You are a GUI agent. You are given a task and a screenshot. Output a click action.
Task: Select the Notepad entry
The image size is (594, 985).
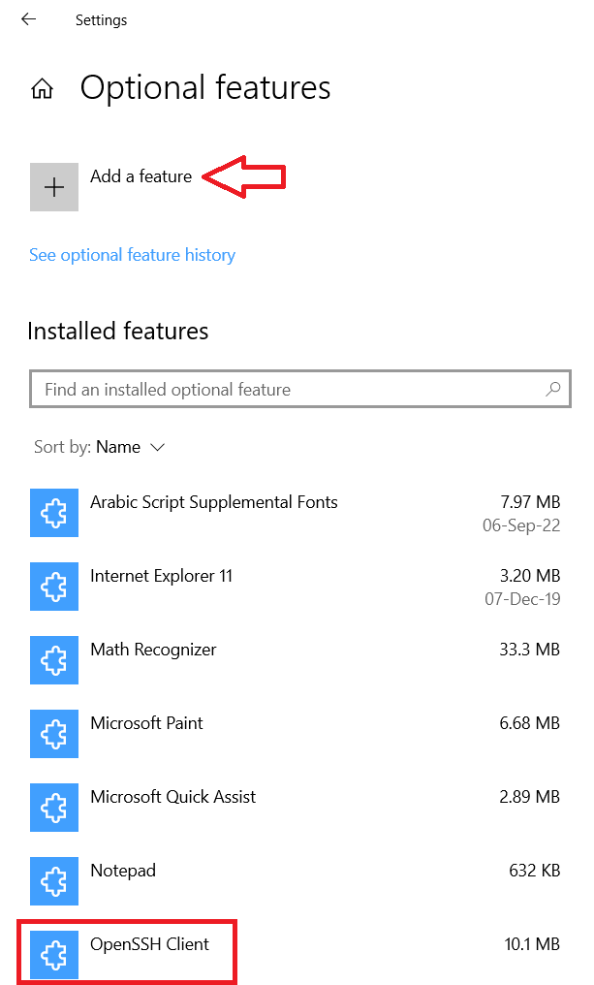[x=123, y=871]
